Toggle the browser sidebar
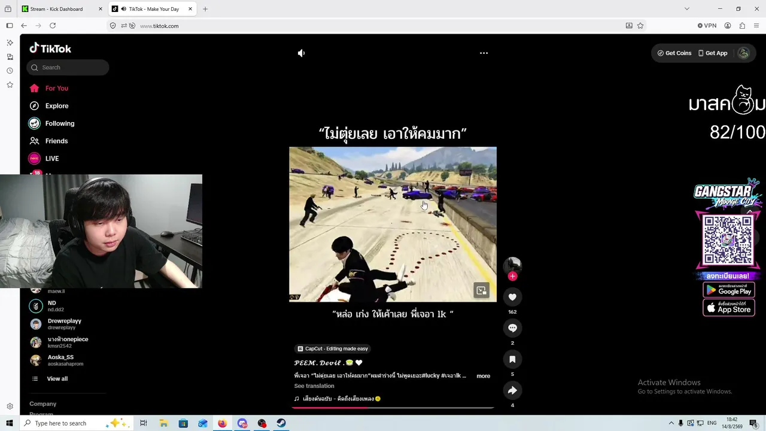 pos(10,26)
